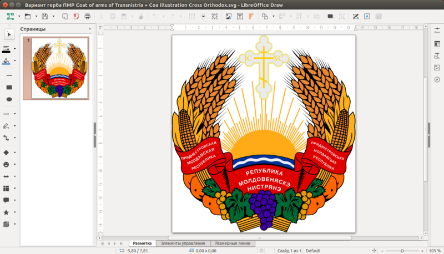Toggle Edit Points mode icon
444x254 pixels.
click(x=356, y=17)
